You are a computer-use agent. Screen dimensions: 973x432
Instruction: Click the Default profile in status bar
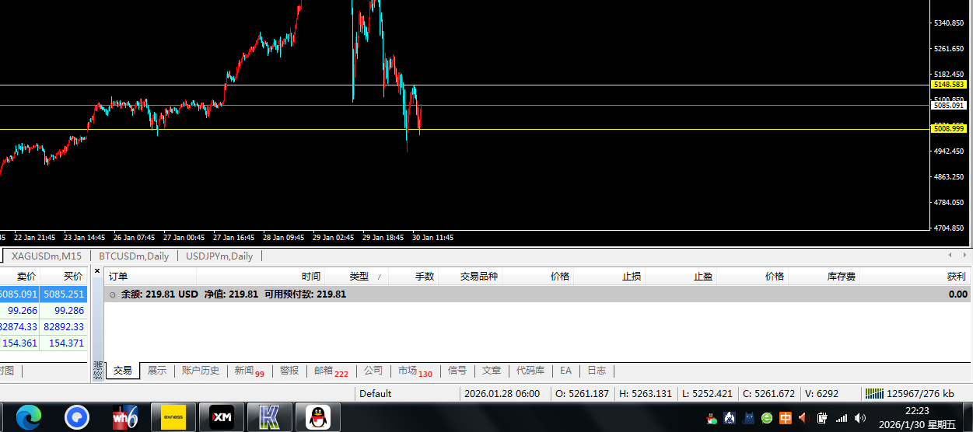pyautogui.click(x=375, y=394)
